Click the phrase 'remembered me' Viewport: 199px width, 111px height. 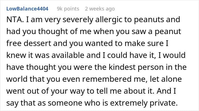tap(115, 79)
